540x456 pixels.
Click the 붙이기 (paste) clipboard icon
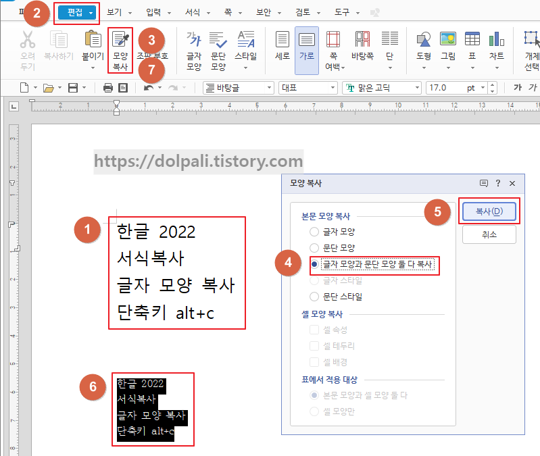point(93,39)
